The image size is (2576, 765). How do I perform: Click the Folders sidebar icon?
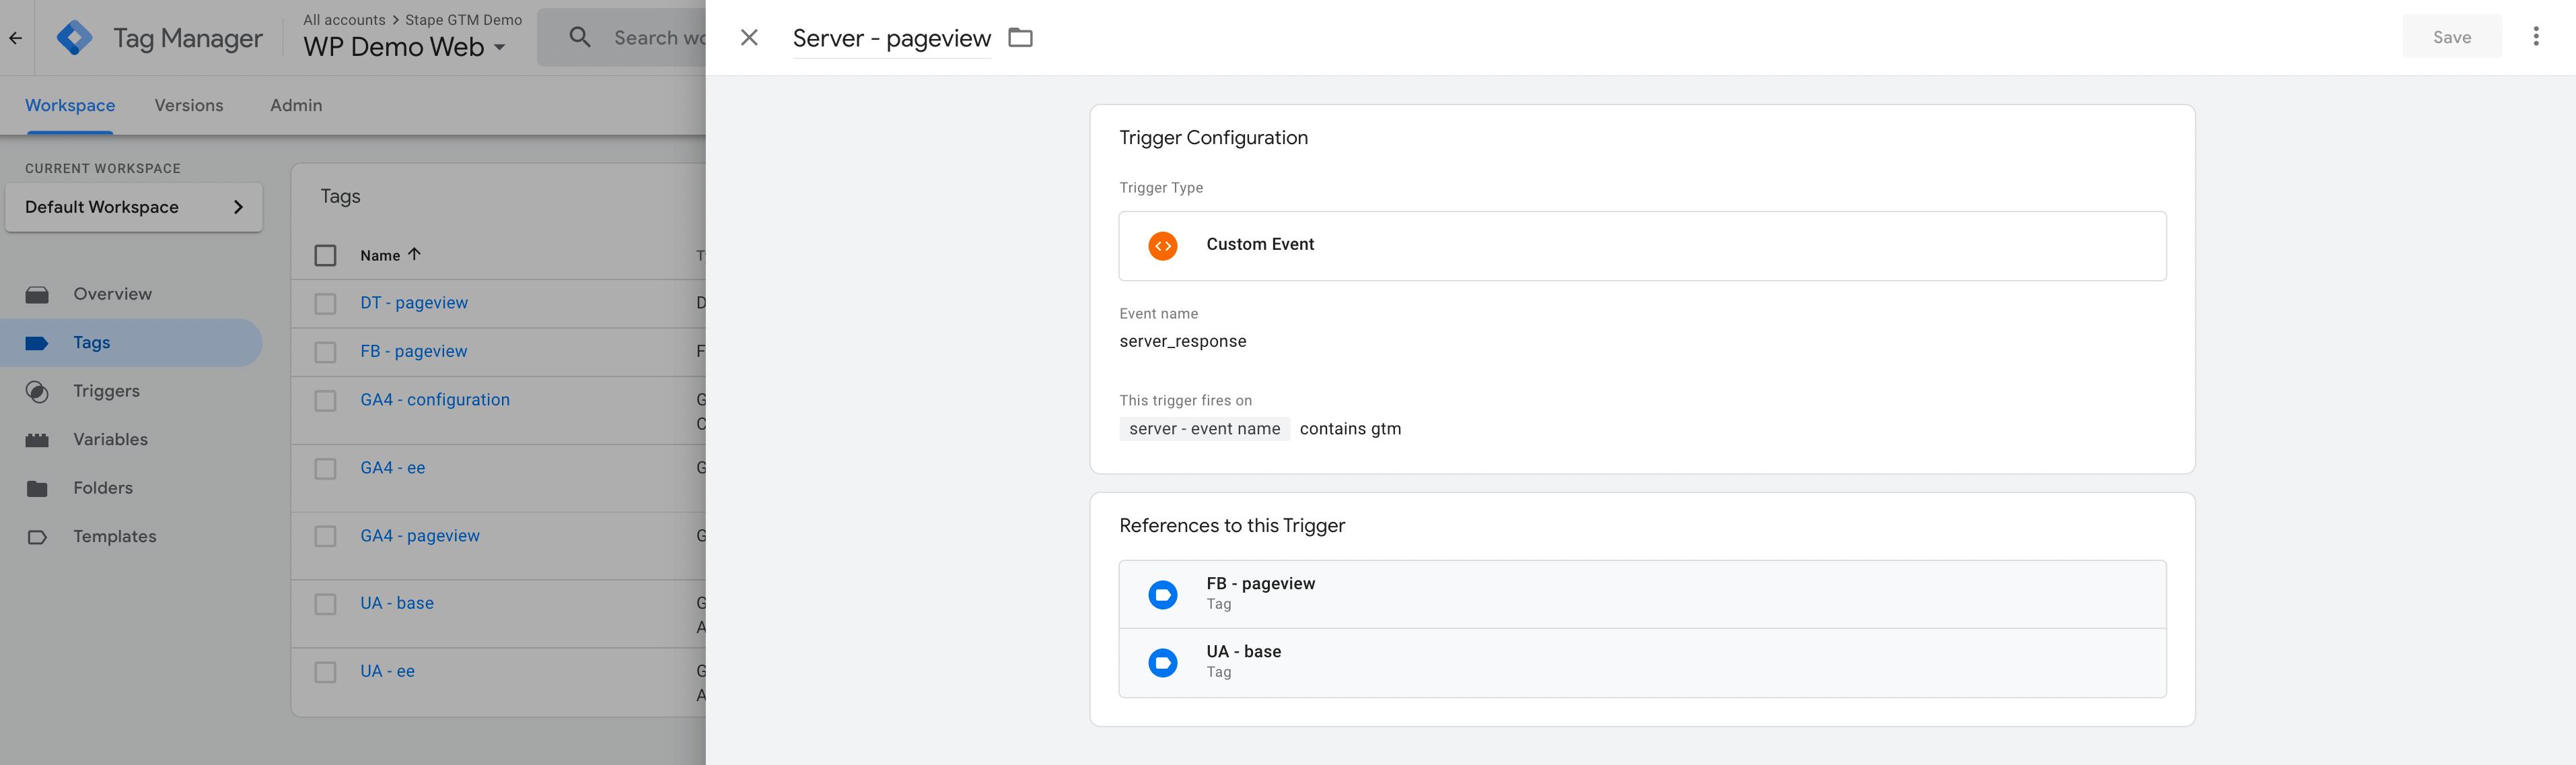click(x=37, y=489)
